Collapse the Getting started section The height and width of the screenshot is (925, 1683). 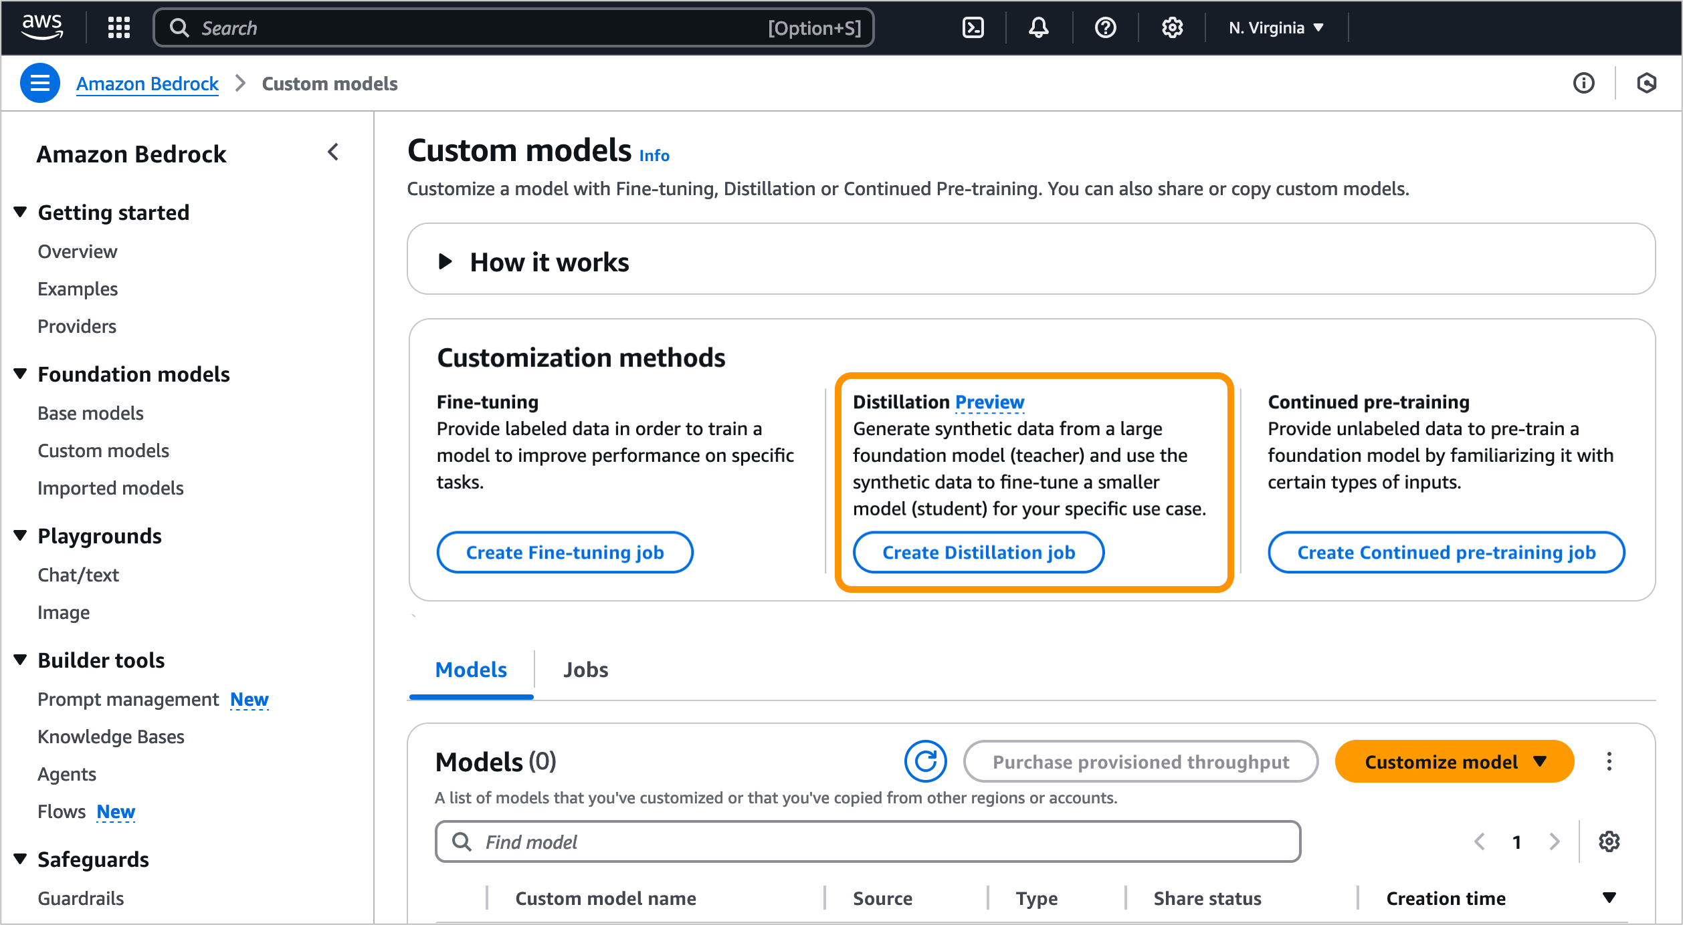click(x=21, y=213)
